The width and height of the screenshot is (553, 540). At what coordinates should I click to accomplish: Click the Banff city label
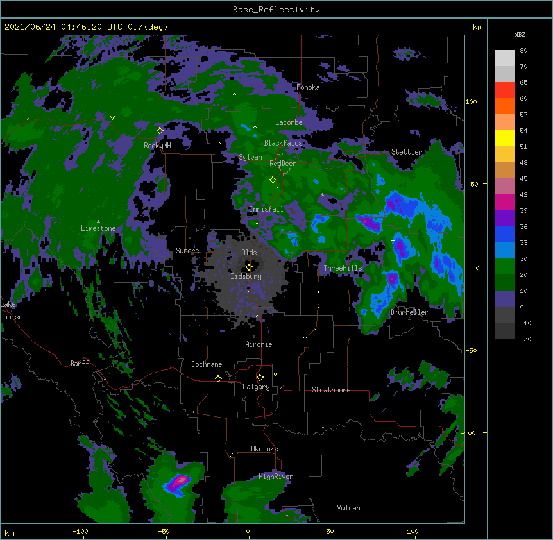click(80, 364)
